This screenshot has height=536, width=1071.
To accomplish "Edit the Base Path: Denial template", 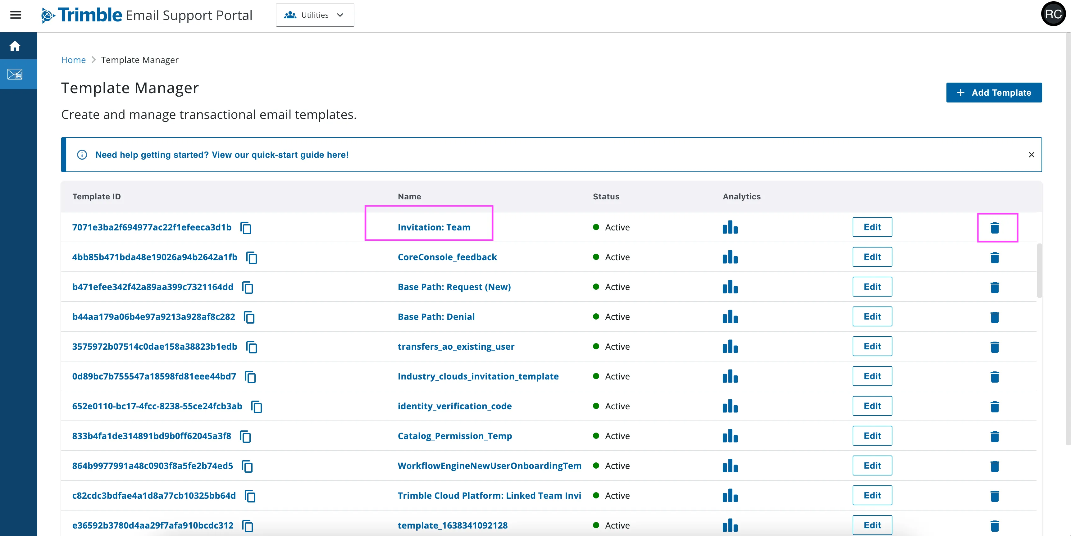I will point(872,316).
